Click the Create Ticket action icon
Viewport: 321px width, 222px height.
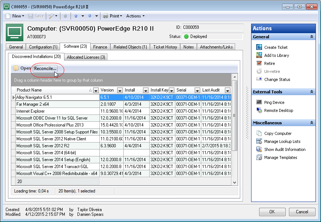click(x=259, y=47)
